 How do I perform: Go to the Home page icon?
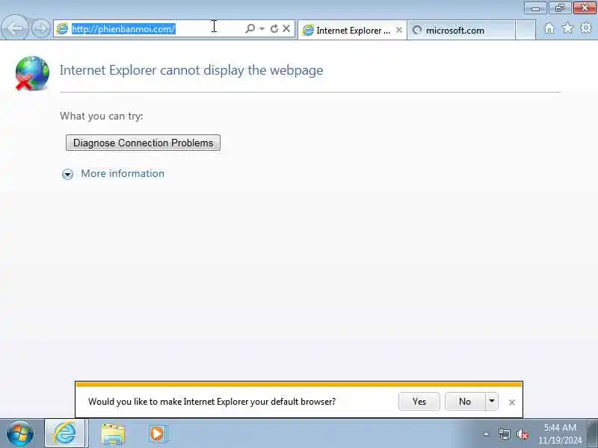click(x=549, y=28)
